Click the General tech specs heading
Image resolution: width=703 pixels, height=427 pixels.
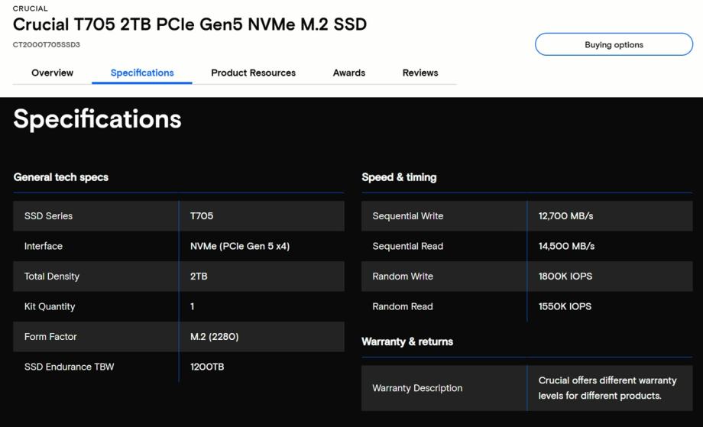pyautogui.click(x=61, y=177)
